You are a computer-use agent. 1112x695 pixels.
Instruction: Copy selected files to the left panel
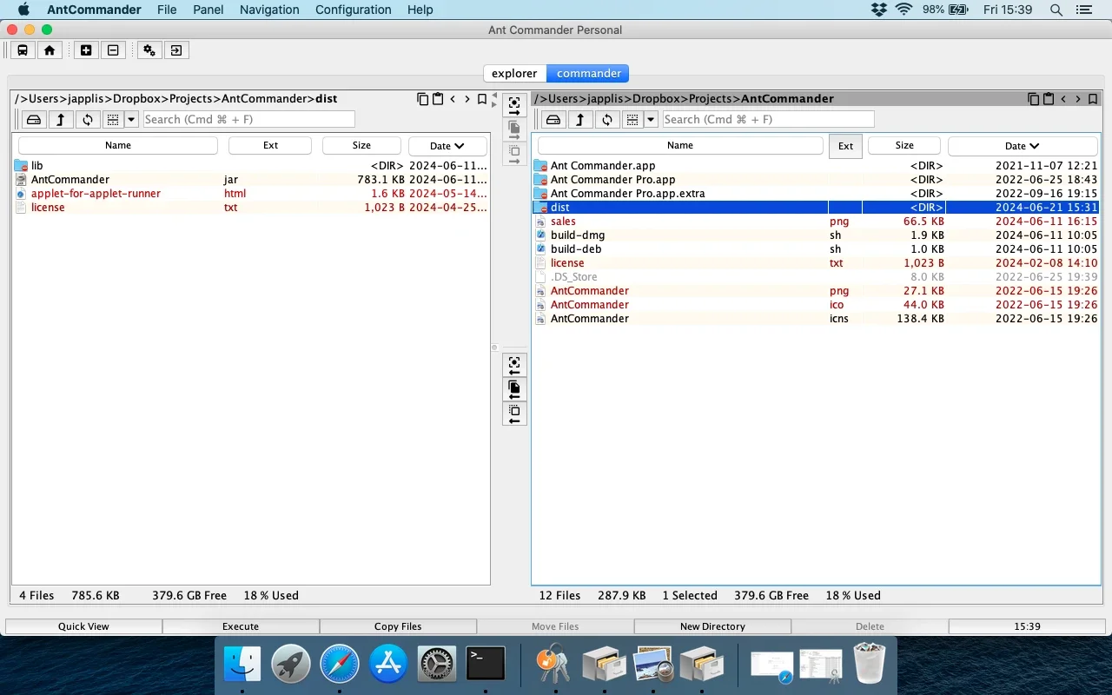514,390
